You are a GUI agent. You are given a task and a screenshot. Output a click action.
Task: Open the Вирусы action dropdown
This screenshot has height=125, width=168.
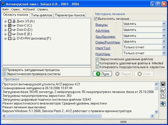[164, 24]
